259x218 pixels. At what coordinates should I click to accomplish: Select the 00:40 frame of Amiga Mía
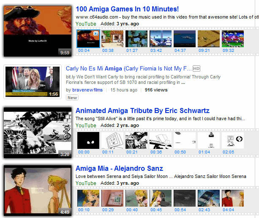(136, 198)
